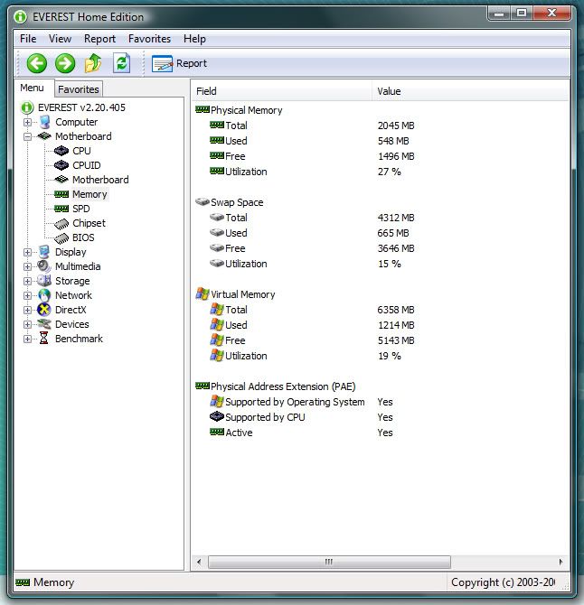The height and width of the screenshot is (605, 584).
Task: Collapse the Motherboard tree node
Action: point(27,136)
